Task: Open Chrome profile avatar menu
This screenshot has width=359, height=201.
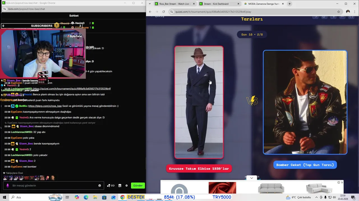Action: pos(348,12)
